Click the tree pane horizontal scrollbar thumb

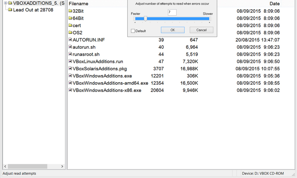coord(27,166)
